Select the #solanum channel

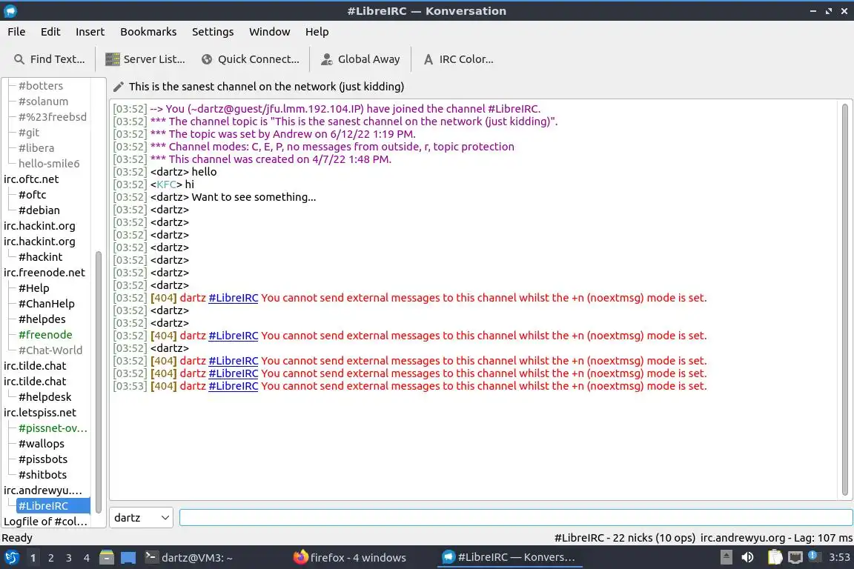[x=43, y=102]
